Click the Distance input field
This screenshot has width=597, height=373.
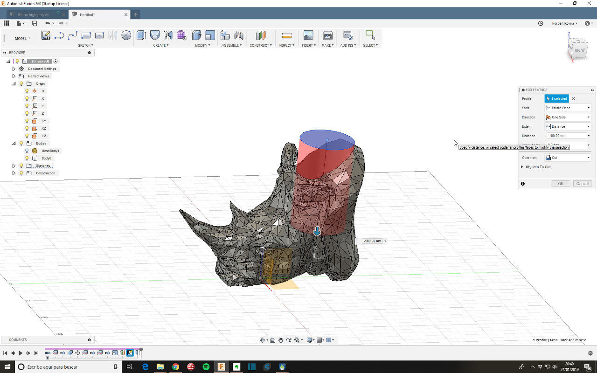pos(566,136)
